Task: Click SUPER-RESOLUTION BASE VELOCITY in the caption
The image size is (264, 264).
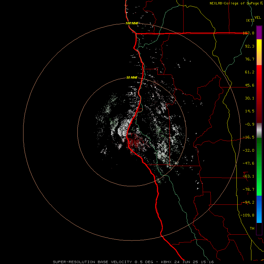Action: click(x=92, y=262)
